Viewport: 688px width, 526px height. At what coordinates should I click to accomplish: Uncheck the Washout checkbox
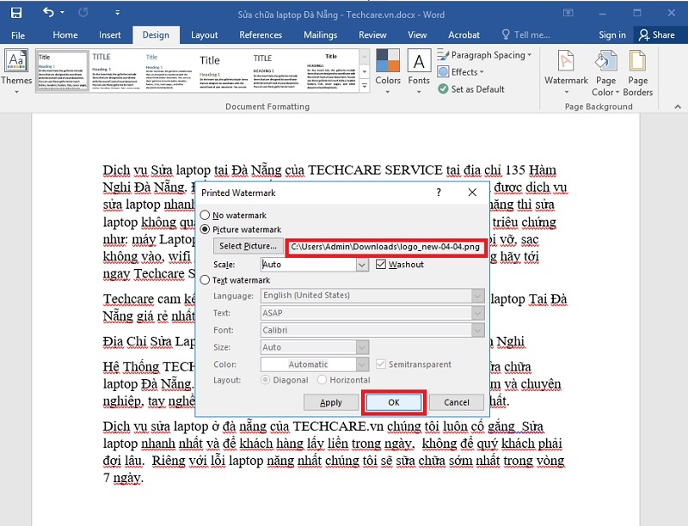(381, 265)
